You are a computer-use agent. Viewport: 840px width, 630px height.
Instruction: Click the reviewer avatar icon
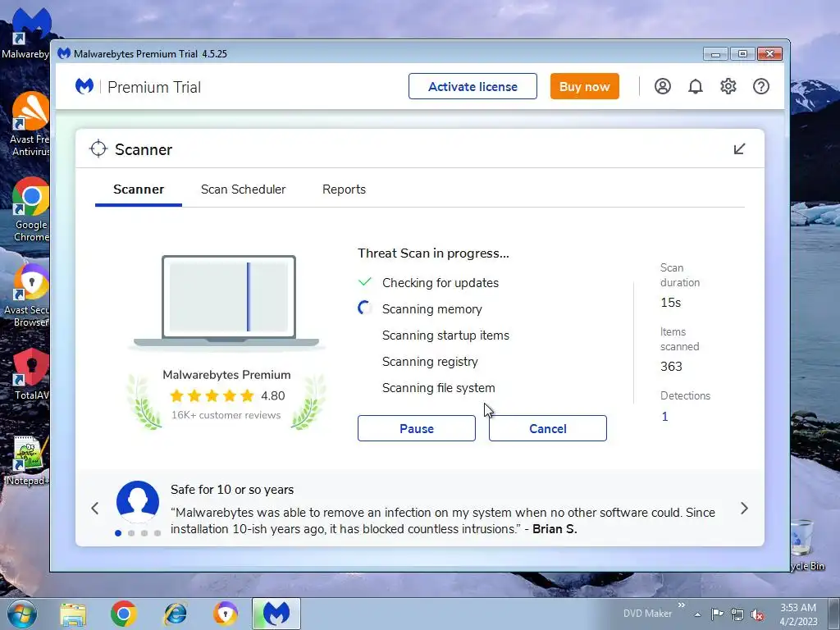[x=138, y=502]
